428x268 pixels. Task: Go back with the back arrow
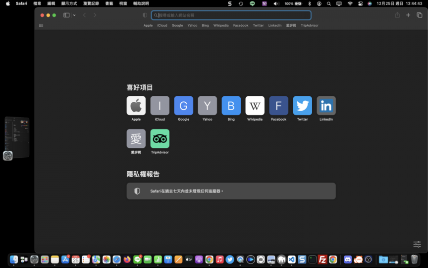tap(84, 15)
